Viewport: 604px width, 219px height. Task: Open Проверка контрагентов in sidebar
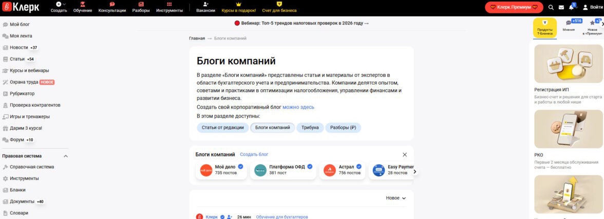point(31,105)
